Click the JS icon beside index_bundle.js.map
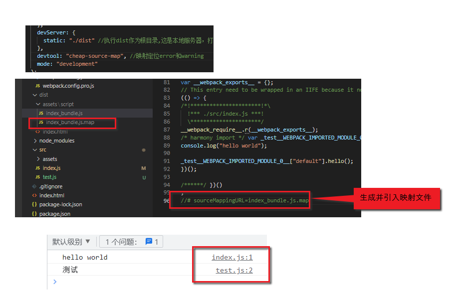Screen dimensions: 455x294 [41, 122]
